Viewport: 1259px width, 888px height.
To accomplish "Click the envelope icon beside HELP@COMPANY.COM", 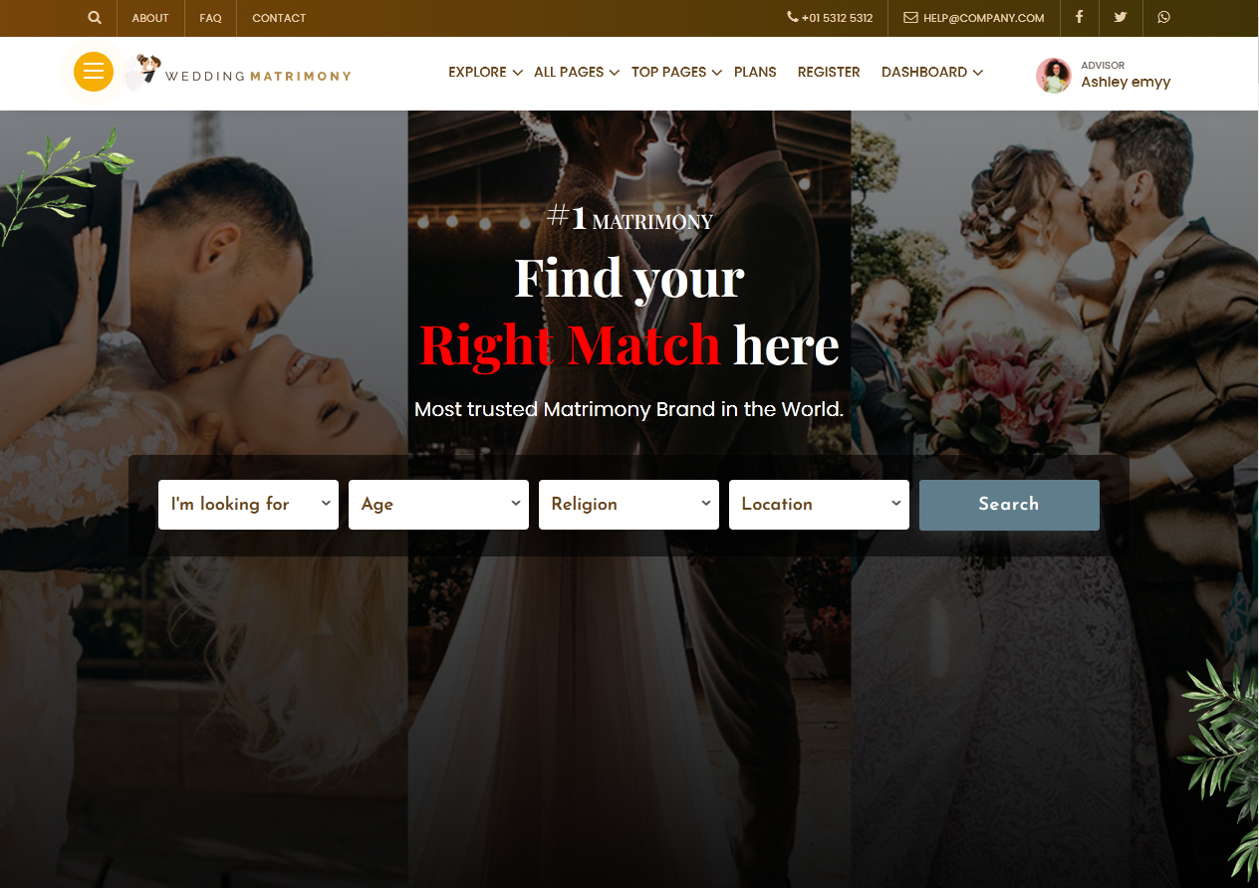I will (x=909, y=17).
